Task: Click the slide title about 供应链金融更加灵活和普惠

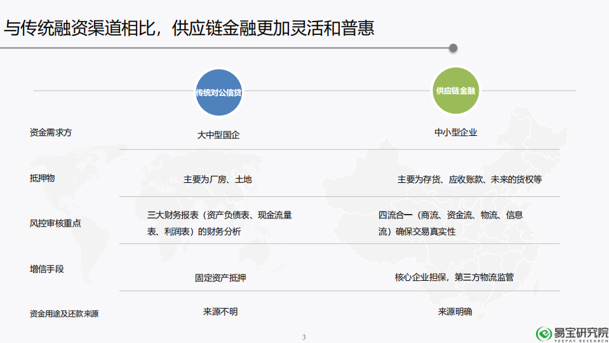Action: pyautogui.click(x=189, y=28)
